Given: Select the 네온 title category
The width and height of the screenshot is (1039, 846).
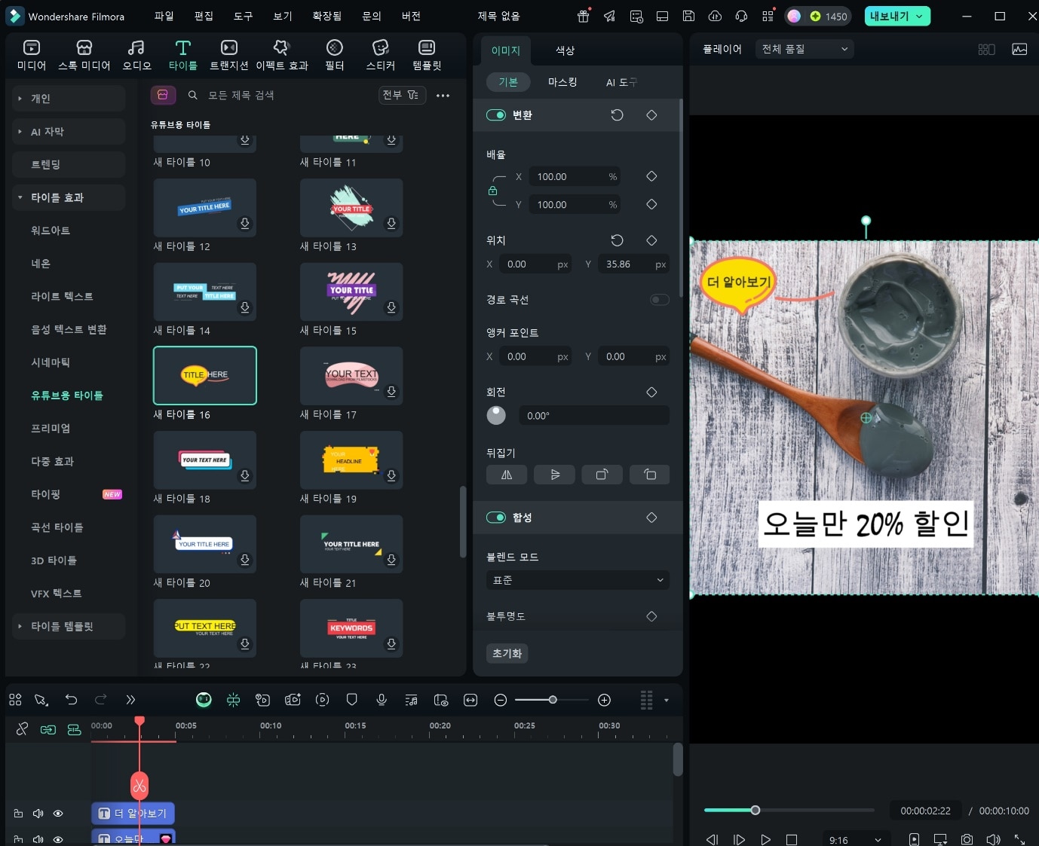Looking at the screenshot, I should 41,264.
